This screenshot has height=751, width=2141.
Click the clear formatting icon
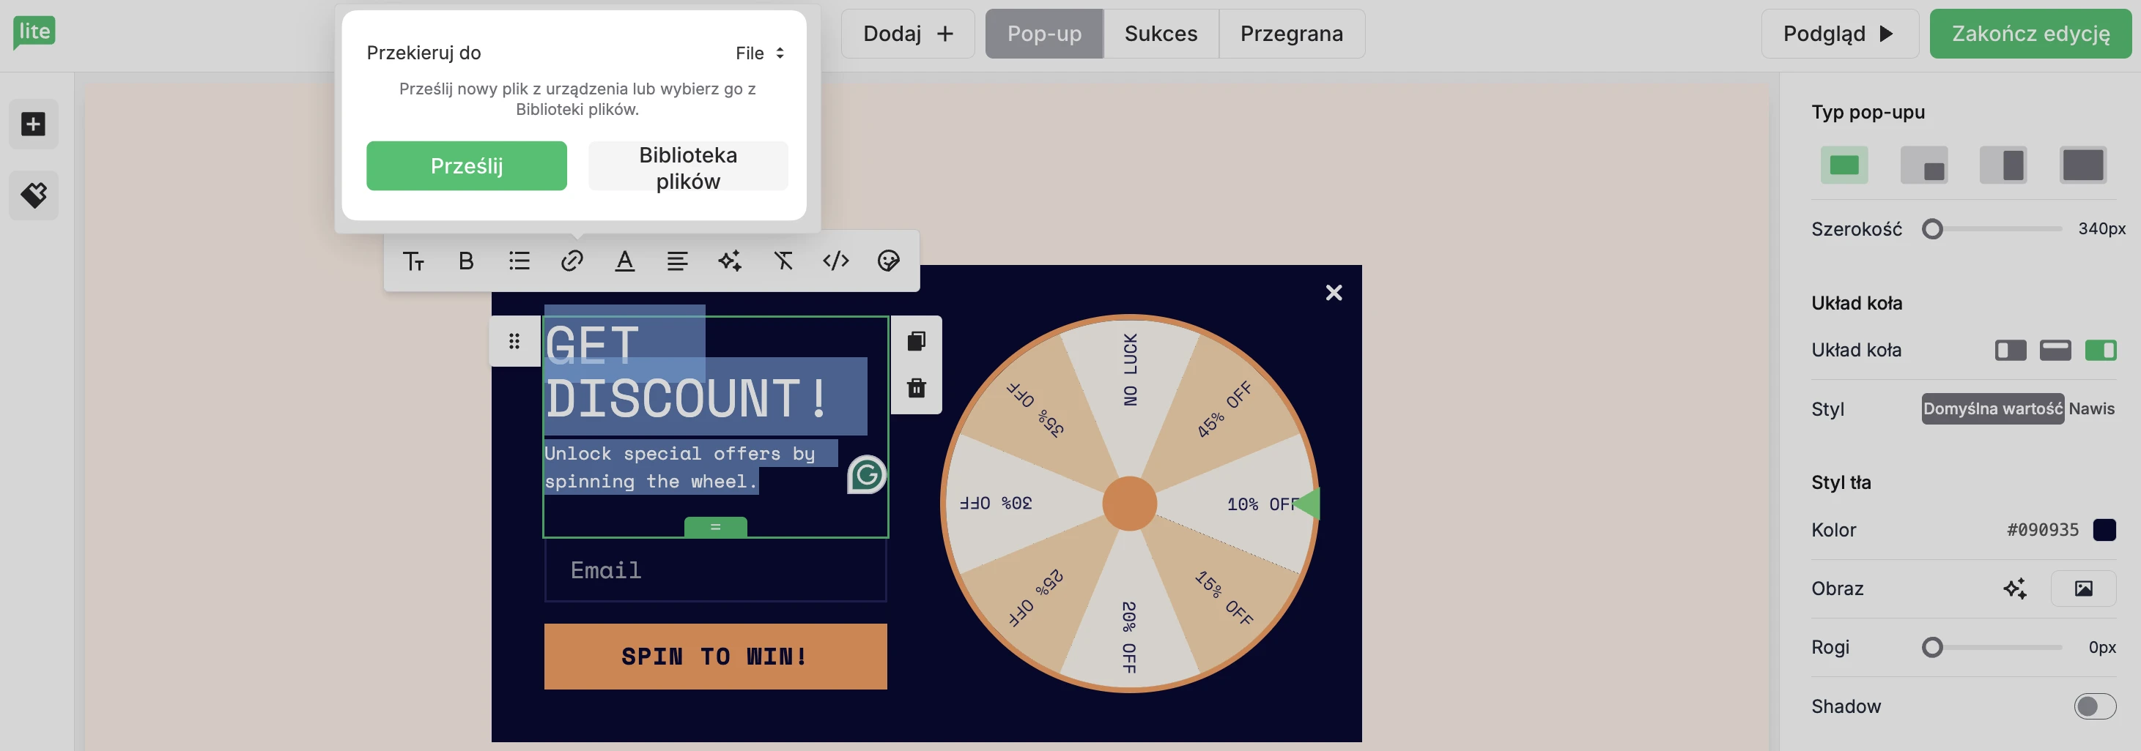pos(782,261)
